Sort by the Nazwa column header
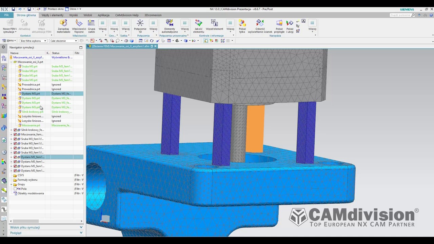This screenshot has height=244, width=434. 28,53
